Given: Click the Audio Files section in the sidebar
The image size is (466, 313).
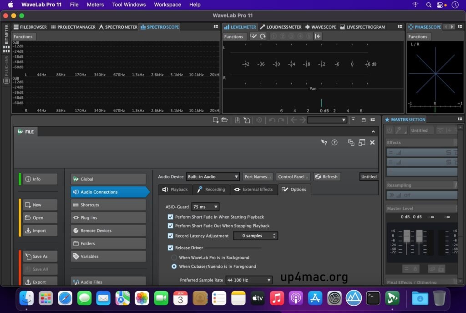Looking at the screenshot, I should 108,282.
